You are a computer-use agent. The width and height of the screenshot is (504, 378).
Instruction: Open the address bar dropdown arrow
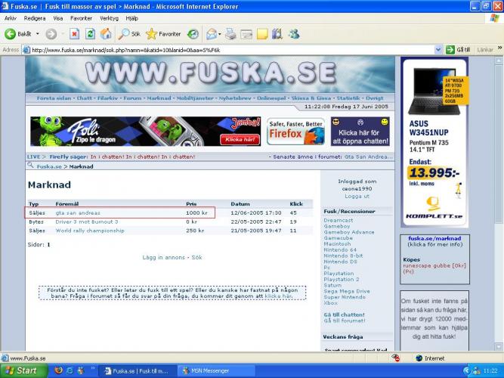pos(438,50)
